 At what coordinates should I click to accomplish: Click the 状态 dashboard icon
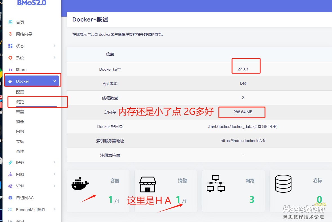(x=10, y=46)
